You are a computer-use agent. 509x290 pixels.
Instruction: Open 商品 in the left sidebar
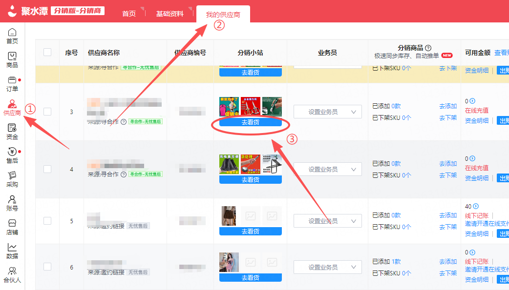[12, 60]
